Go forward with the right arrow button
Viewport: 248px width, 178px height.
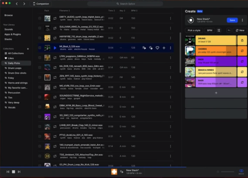click(x=24, y=4)
